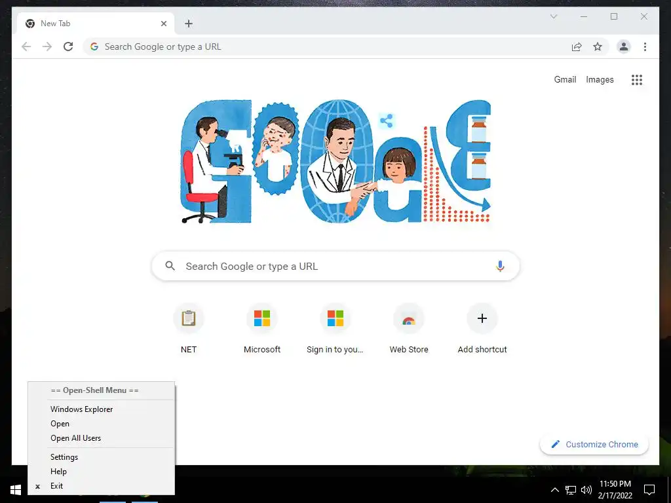Click the Customize Chrome button
Viewport: 671px width, 503px height.
[594, 445]
